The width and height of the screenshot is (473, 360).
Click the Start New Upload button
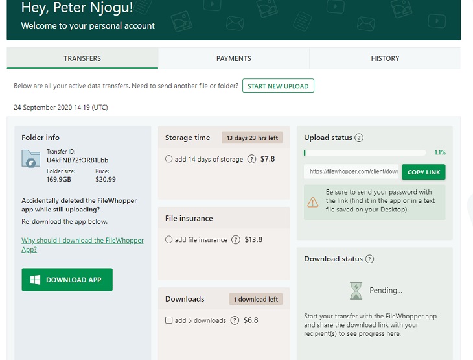point(278,86)
